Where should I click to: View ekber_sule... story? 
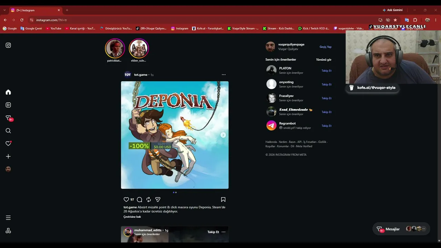(139, 48)
